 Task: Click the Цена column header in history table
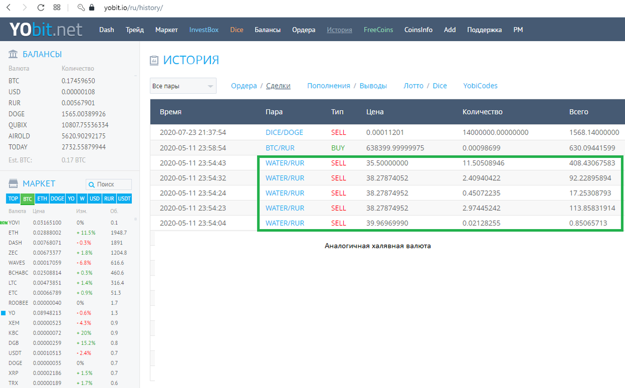[375, 112]
